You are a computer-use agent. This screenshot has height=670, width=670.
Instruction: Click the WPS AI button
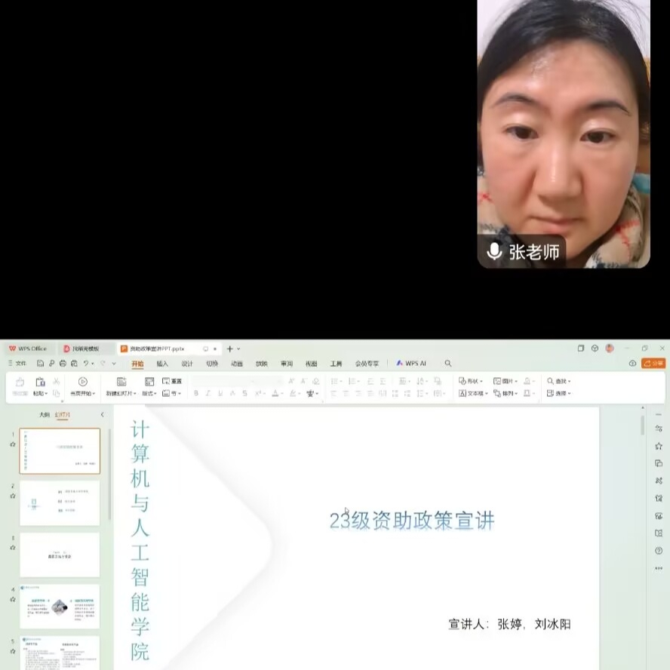(x=411, y=364)
